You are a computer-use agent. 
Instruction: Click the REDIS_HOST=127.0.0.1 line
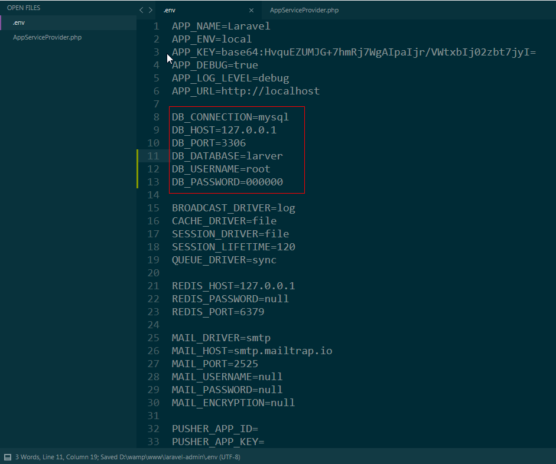233,286
